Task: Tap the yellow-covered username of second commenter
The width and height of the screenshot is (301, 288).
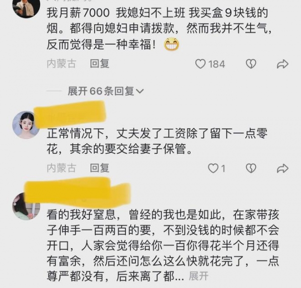Action: (70, 113)
